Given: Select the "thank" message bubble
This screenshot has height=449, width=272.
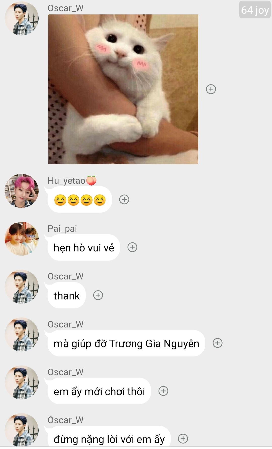Looking at the screenshot, I should click(67, 295).
